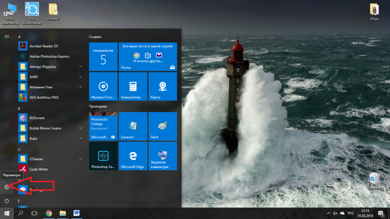Open the Почта mail tile

pyautogui.click(x=148, y=57)
